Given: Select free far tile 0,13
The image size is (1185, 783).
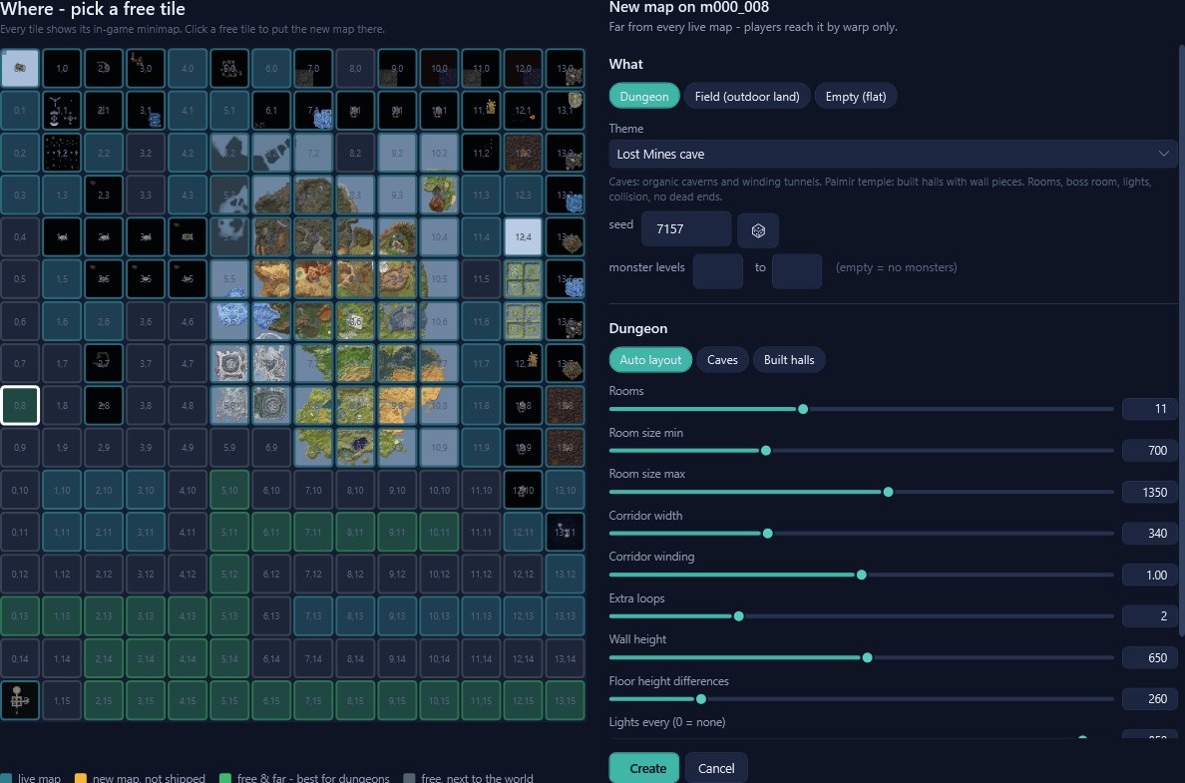Looking at the screenshot, I should pos(20,616).
